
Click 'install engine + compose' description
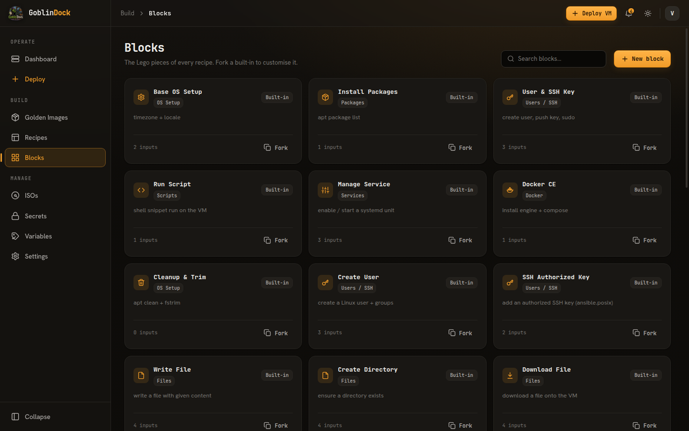pos(535,210)
